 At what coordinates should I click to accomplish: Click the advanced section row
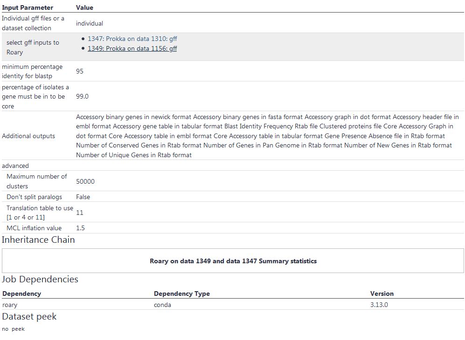[15, 166]
